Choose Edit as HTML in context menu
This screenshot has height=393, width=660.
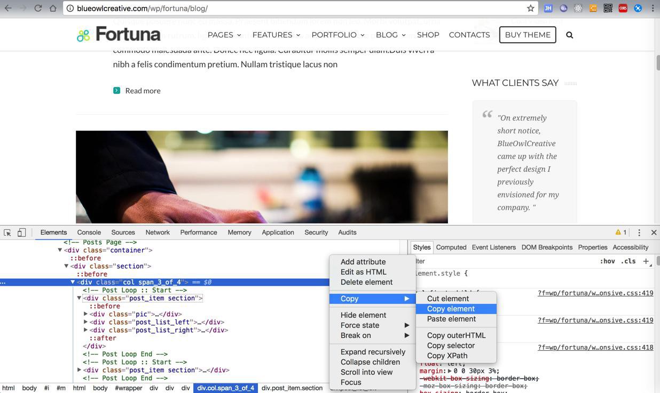(372, 272)
